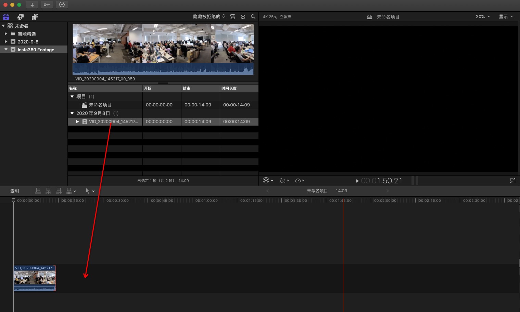The height and width of the screenshot is (312, 520).
Task: Collapse the 项目 group in list
Action: [72, 96]
